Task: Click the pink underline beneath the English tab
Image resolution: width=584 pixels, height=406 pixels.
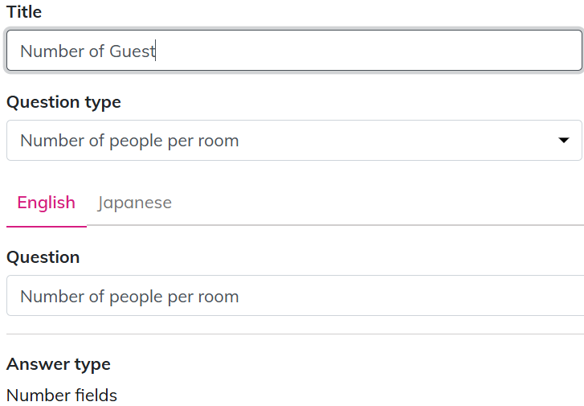Action: click(46, 227)
